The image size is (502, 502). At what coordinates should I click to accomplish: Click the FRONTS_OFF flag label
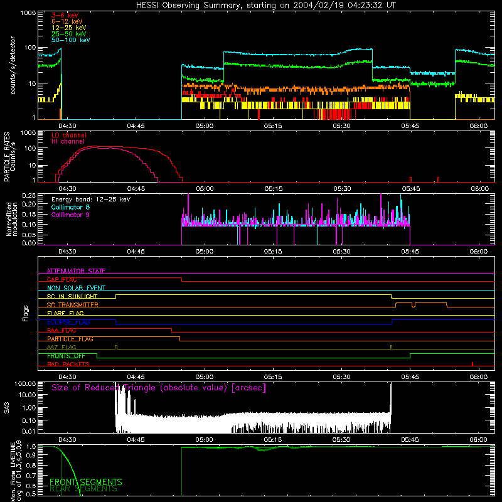click(x=66, y=356)
